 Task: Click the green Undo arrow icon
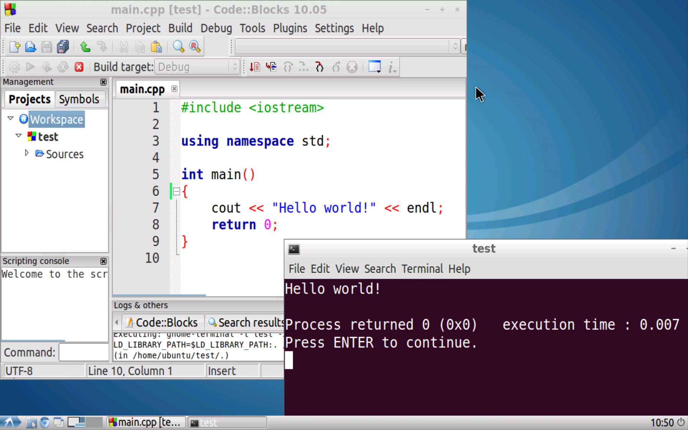(85, 47)
